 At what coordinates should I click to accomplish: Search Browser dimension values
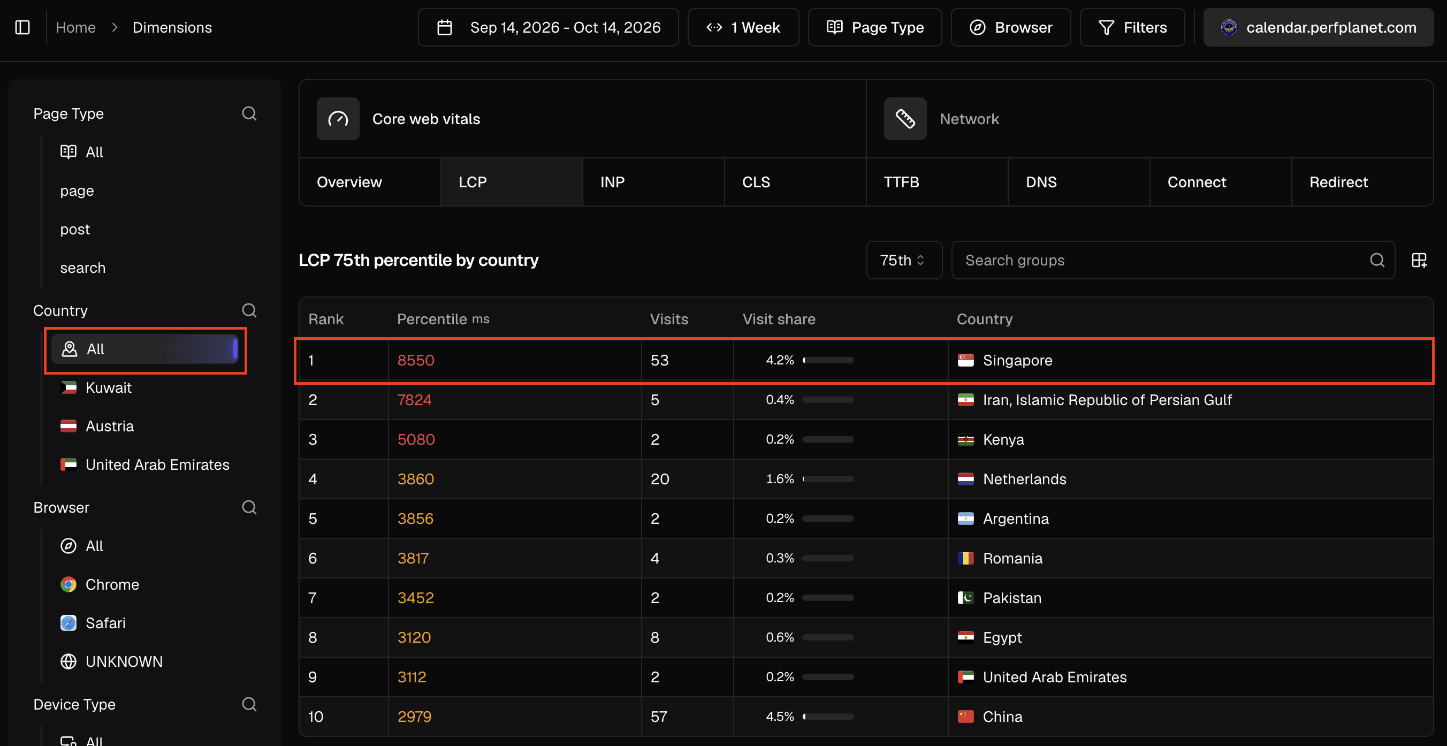[249, 507]
